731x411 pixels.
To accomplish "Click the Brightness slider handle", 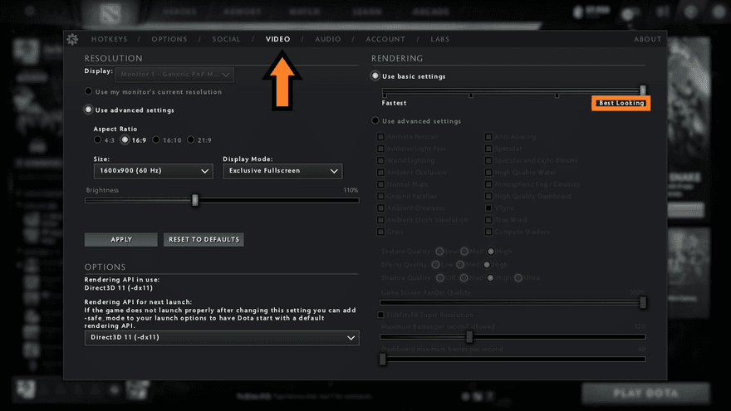I will [195, 200].
